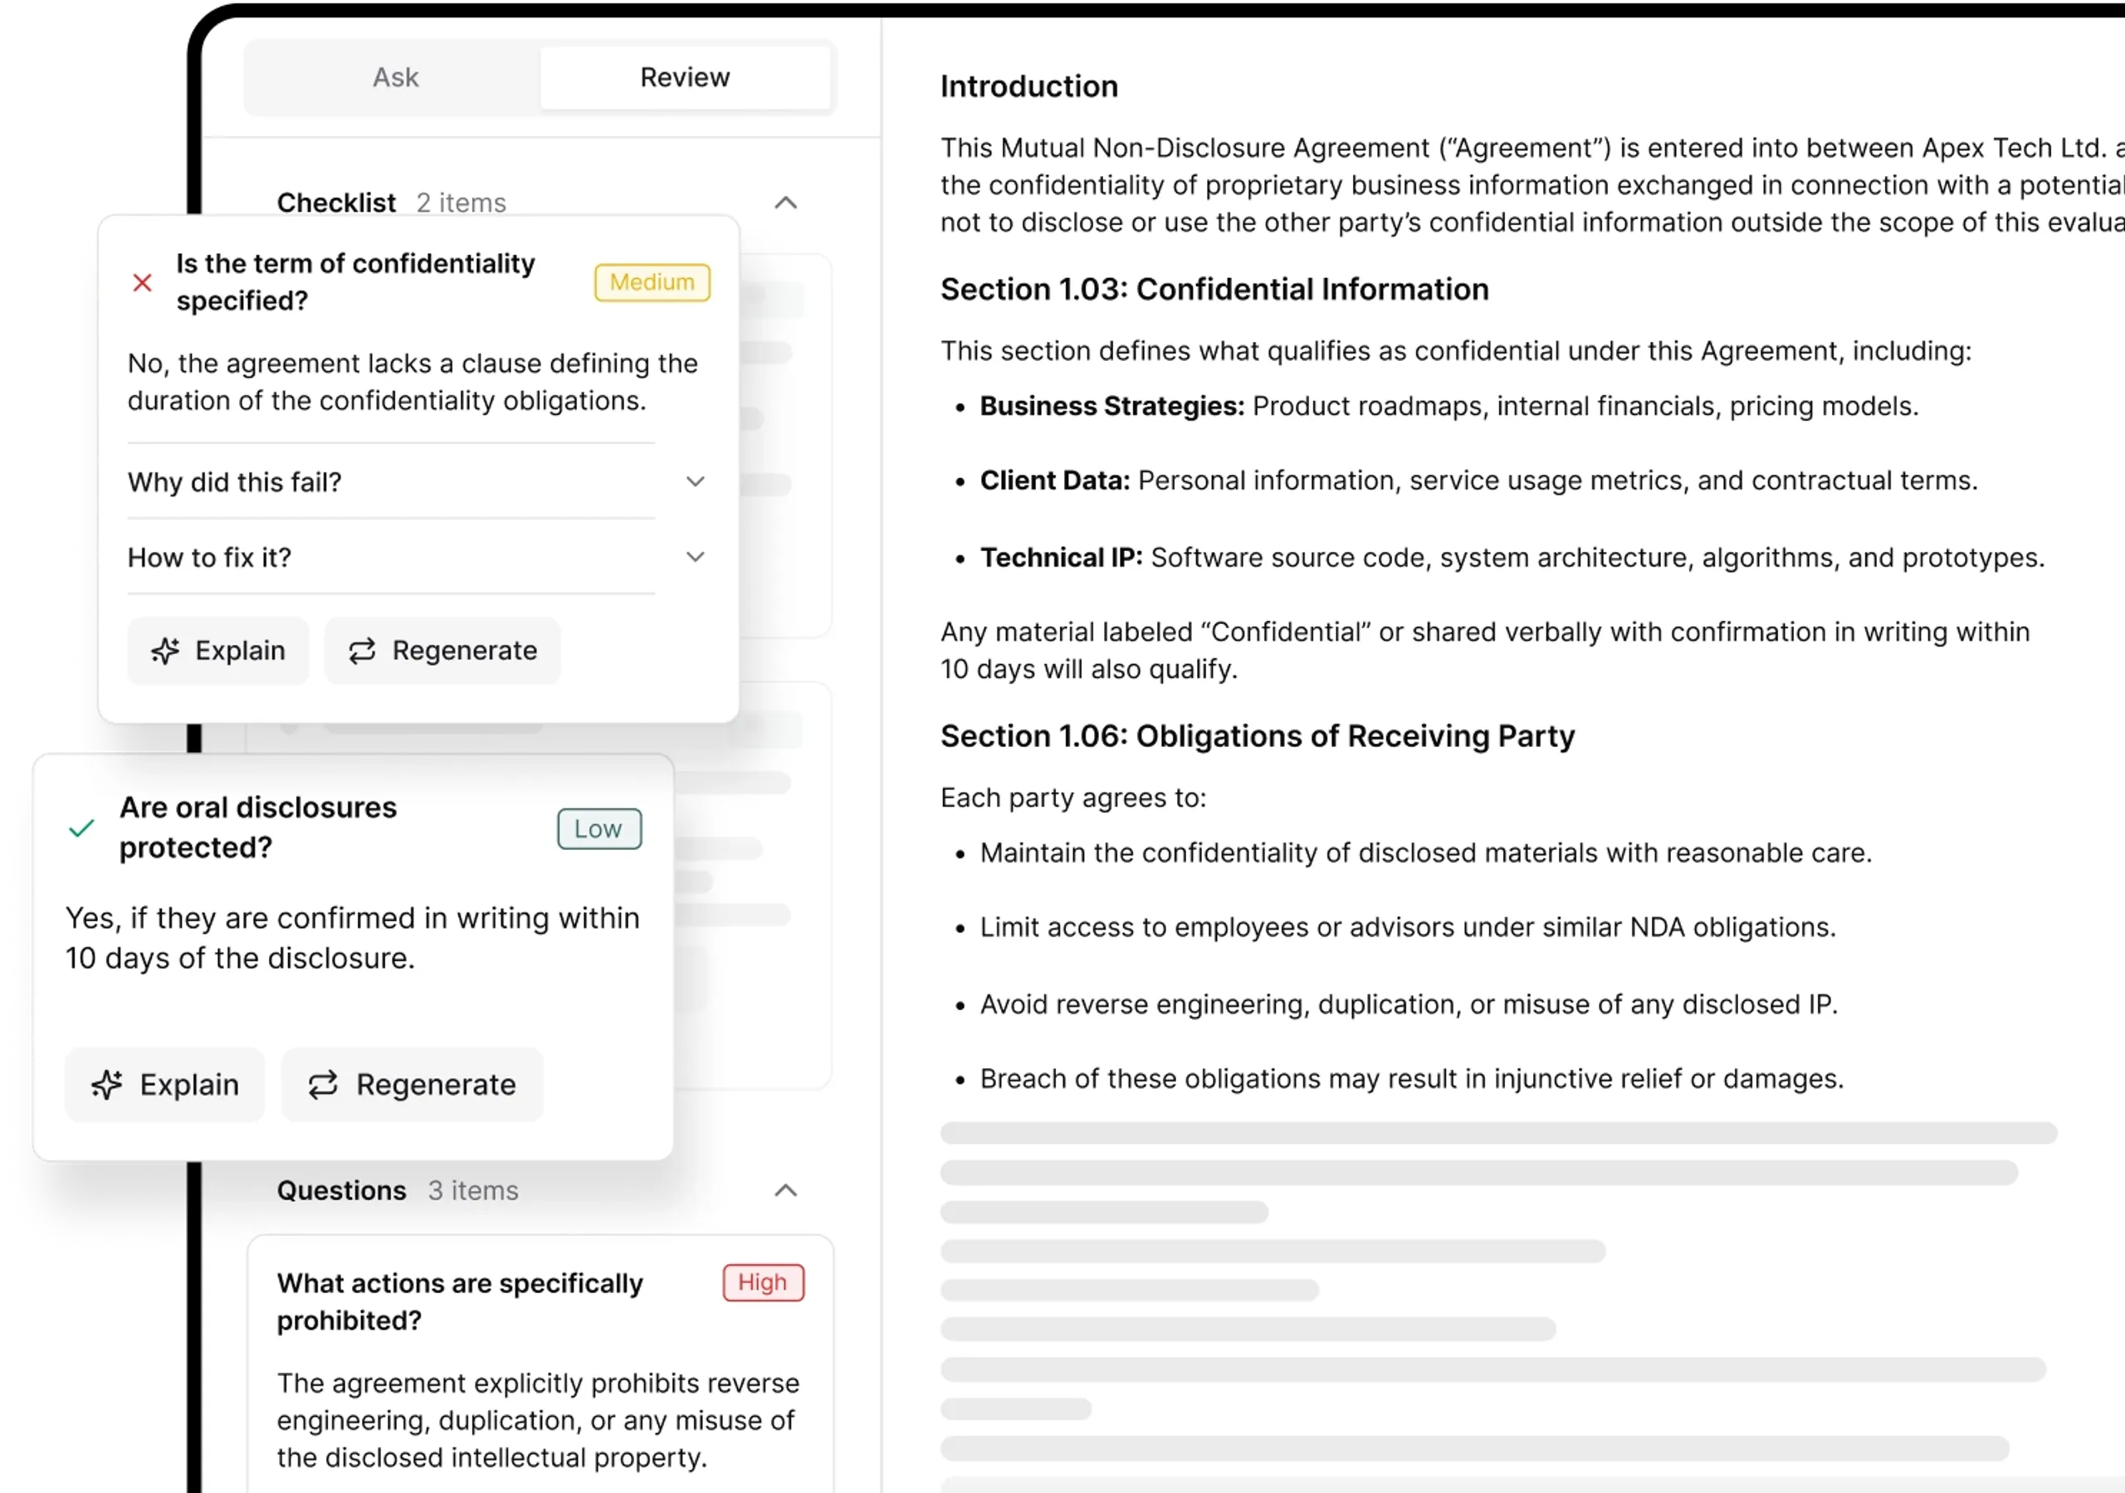Open the Review tab

coord(684,77)
